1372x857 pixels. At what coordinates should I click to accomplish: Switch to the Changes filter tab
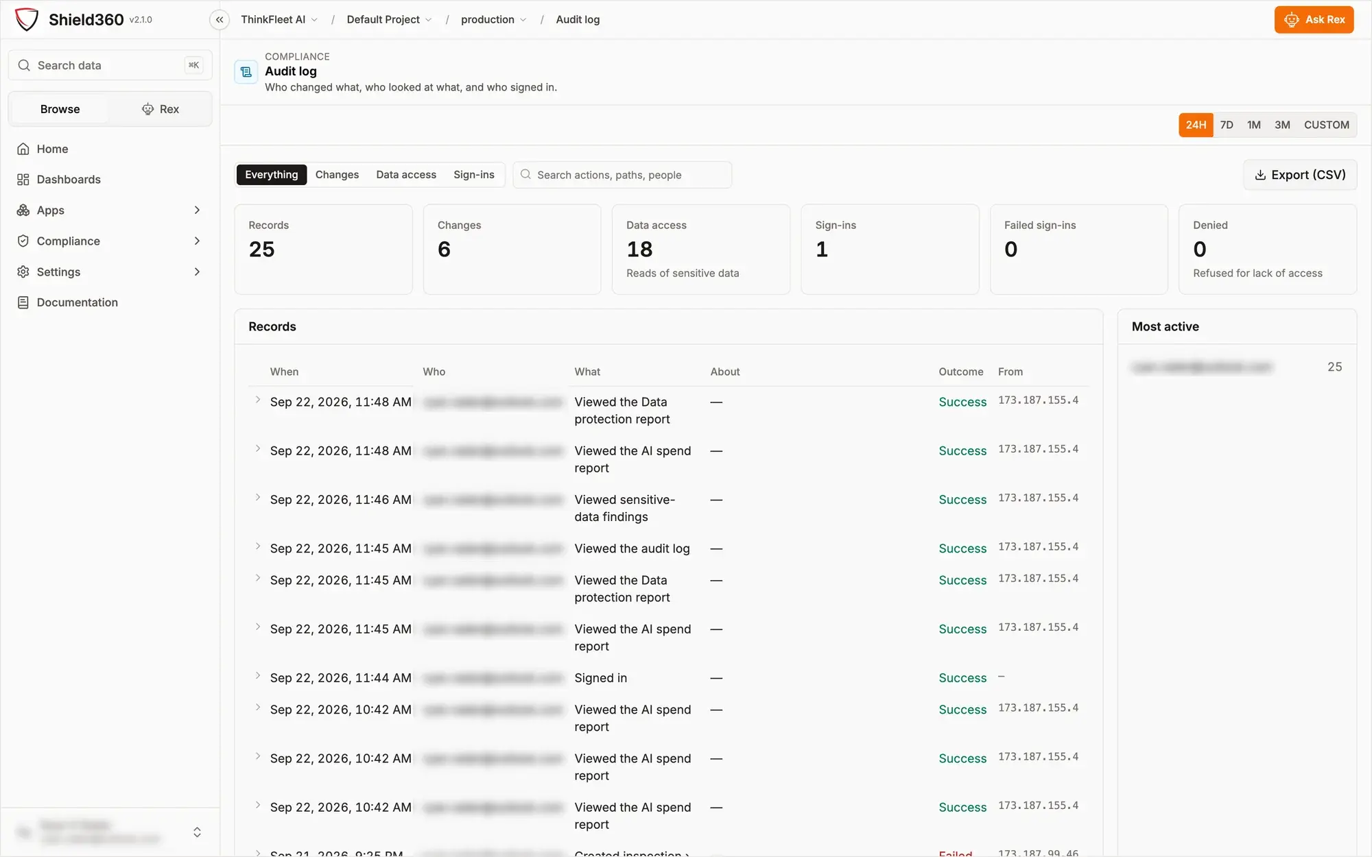tap(337, 175)
